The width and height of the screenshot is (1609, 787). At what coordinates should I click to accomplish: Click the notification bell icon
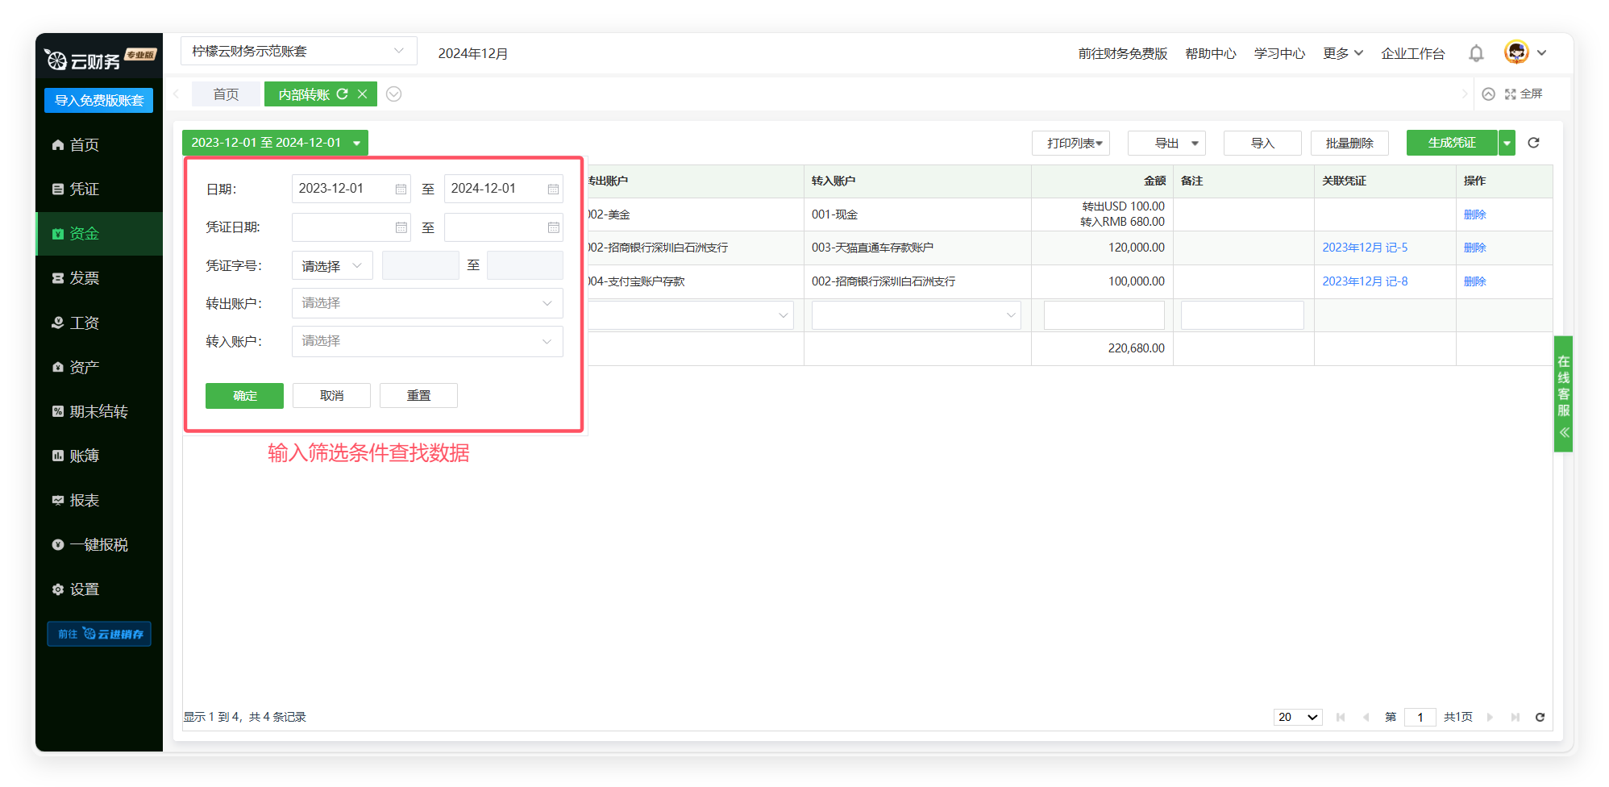1475,53
